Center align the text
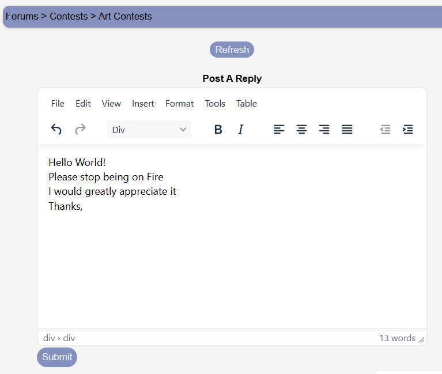Image resolution: width=442 pixels, height=374 pixels. (301, 129)
